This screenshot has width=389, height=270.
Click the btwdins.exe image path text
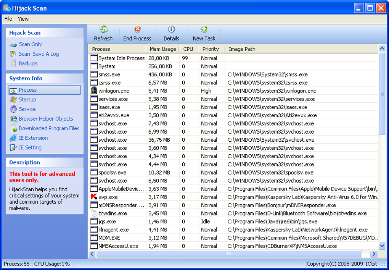point(297,213)
